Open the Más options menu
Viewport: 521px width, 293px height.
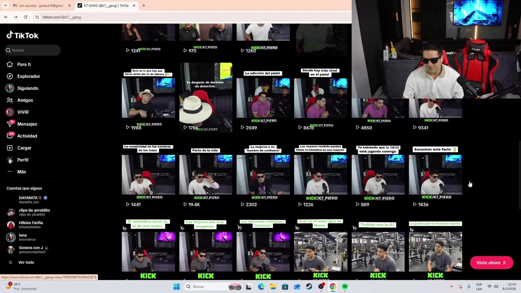coord(22,172)
